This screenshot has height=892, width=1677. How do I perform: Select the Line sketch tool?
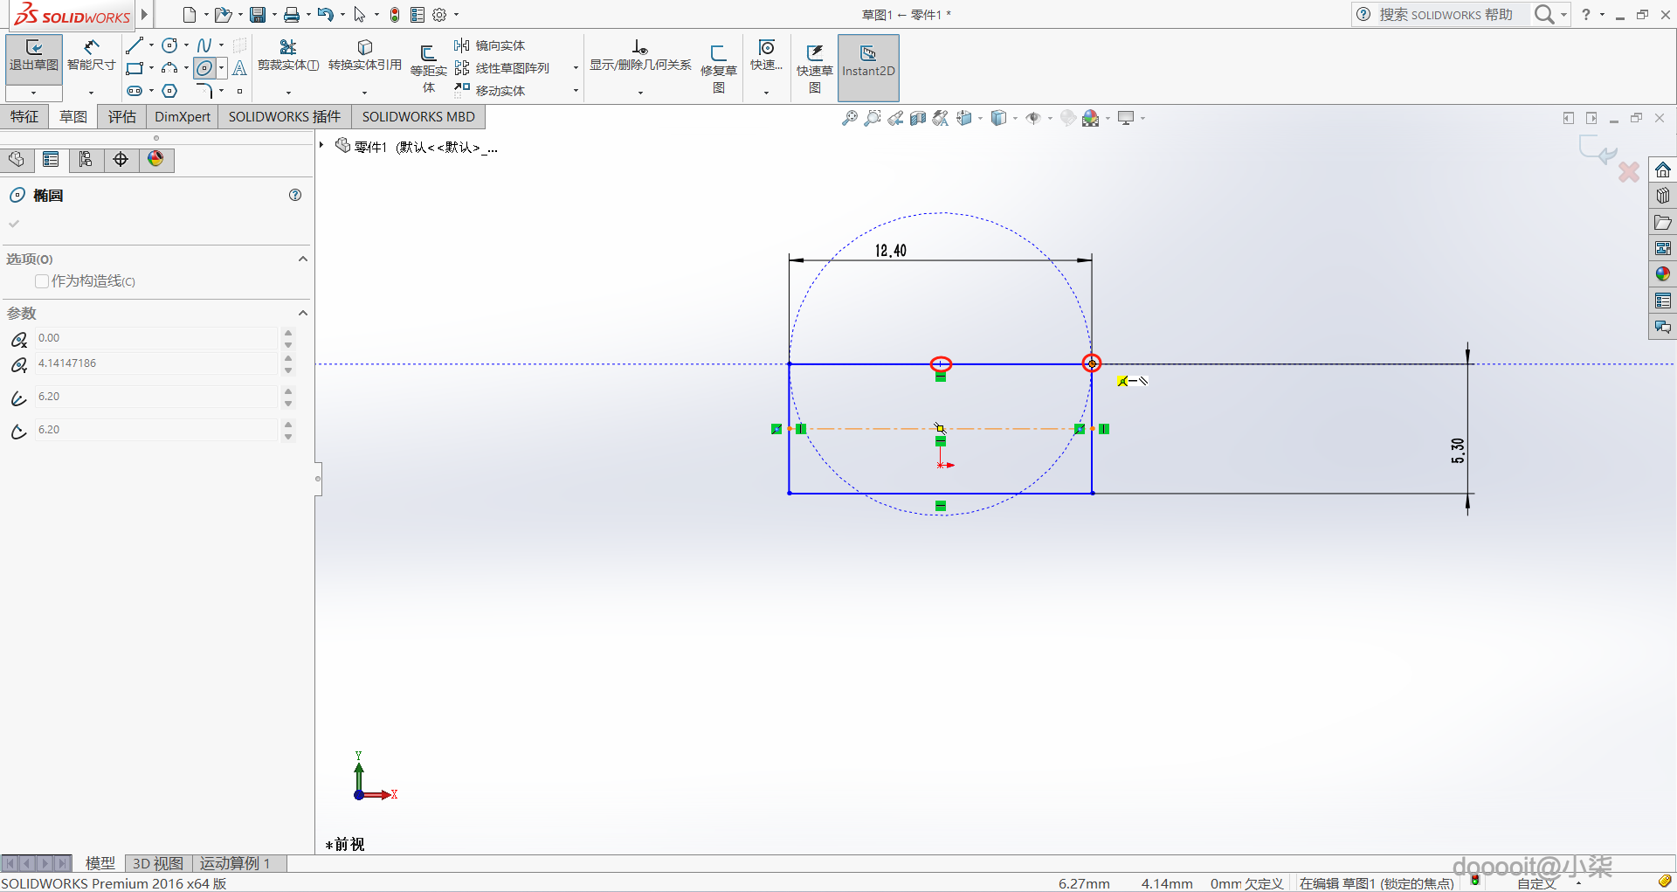tap(134, 45)
